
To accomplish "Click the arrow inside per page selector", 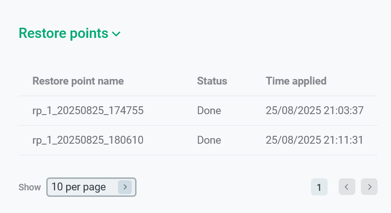I will 125,187.
